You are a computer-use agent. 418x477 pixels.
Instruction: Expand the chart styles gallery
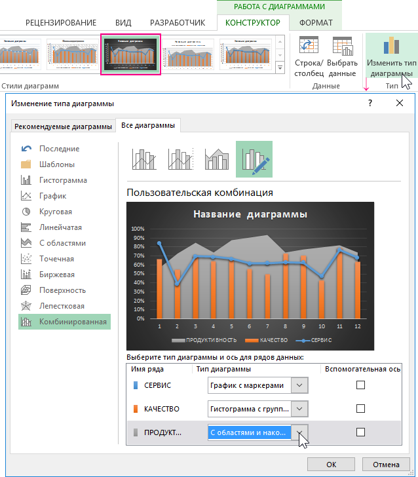(280, 67)
